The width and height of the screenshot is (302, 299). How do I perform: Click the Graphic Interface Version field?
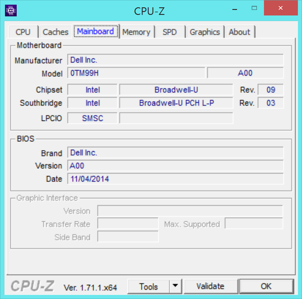click(190, 211)
